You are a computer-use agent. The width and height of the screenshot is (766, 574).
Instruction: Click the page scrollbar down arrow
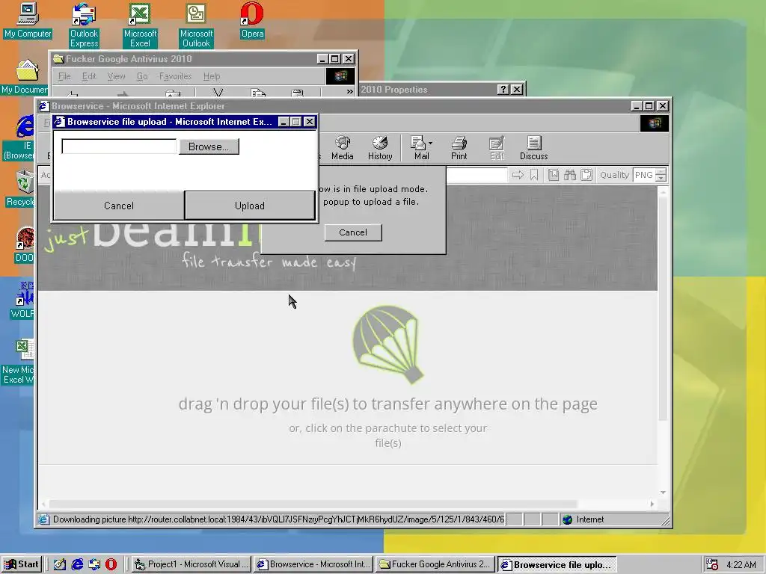[x=663, y=493]
